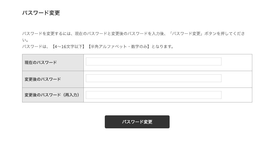The image size is (279, 144).
Task: Click the 【半角アルファベット・数字のみ】 rule text
Action: coord(118,46)
